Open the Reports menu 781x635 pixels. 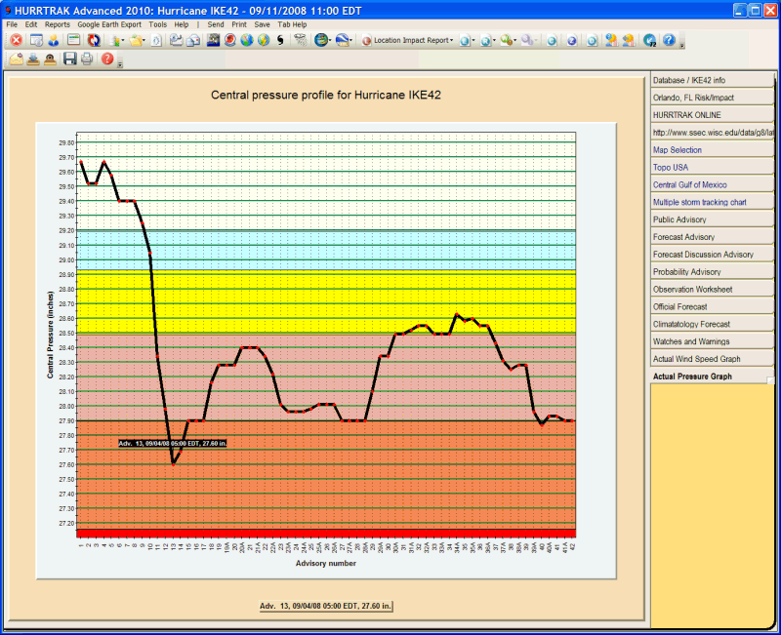(x=57, y=23)
